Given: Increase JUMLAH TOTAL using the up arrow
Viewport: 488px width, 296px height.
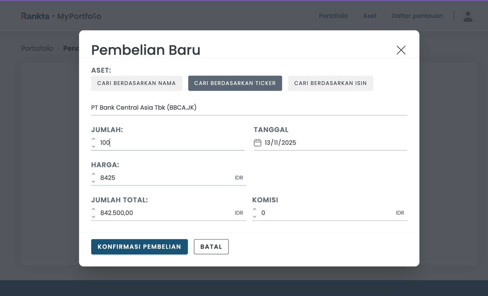Looking at the screenshot, I should [x=93, y=209].
